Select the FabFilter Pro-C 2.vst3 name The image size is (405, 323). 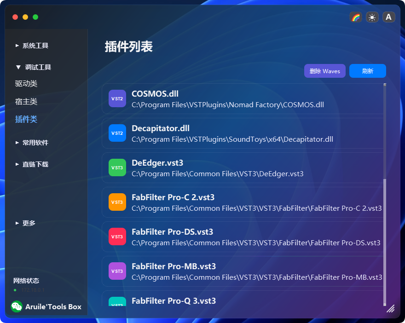click(x=173, y=197)
